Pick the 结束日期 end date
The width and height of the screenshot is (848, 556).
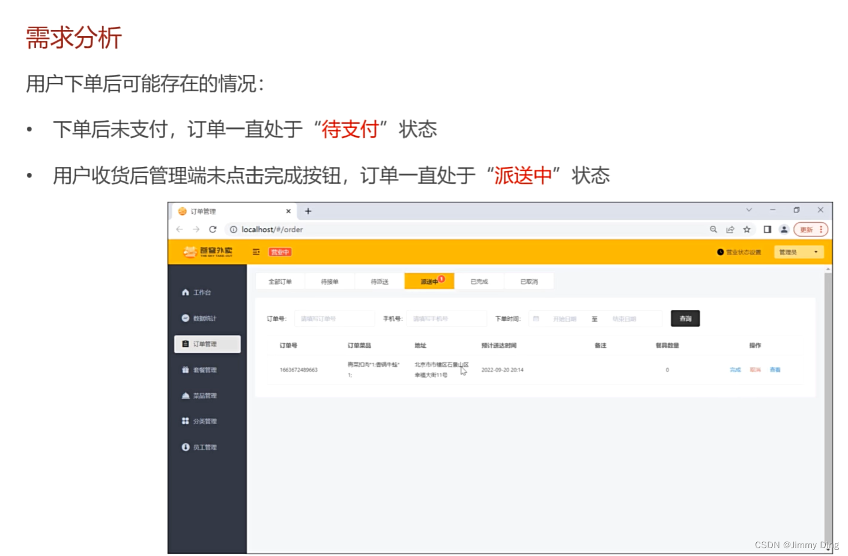tap(625, 319)
